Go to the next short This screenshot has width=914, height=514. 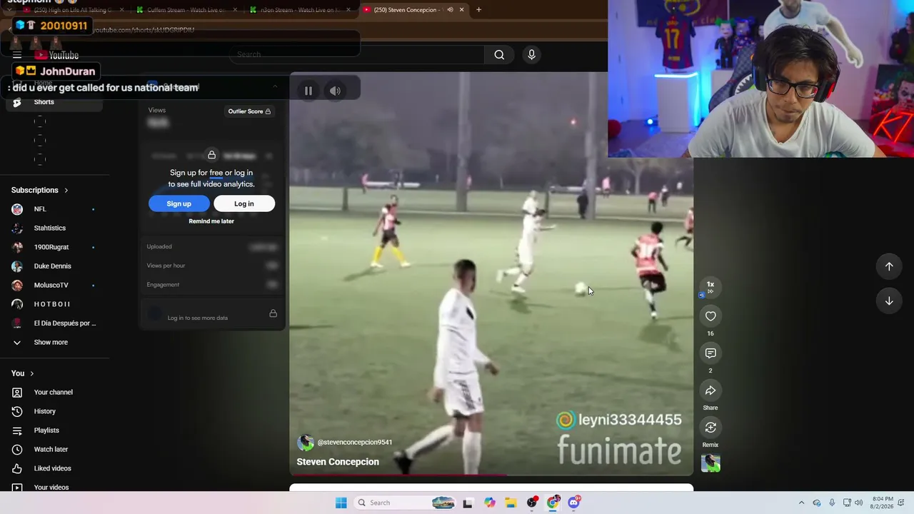tap(889, 301)
